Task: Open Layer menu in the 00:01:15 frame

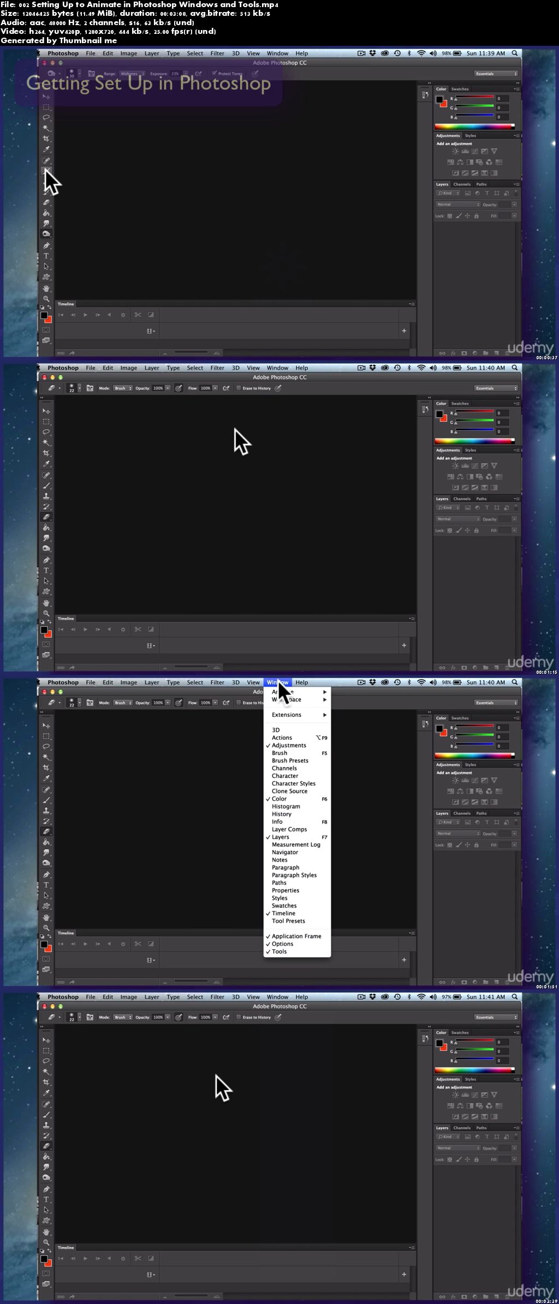Action: coord(152,368)
